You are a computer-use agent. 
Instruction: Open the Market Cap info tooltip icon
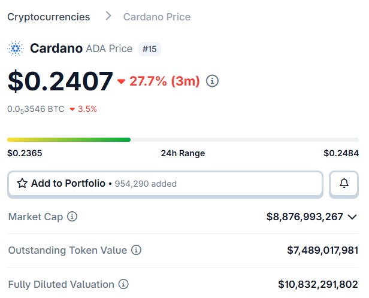click(72, 217)
